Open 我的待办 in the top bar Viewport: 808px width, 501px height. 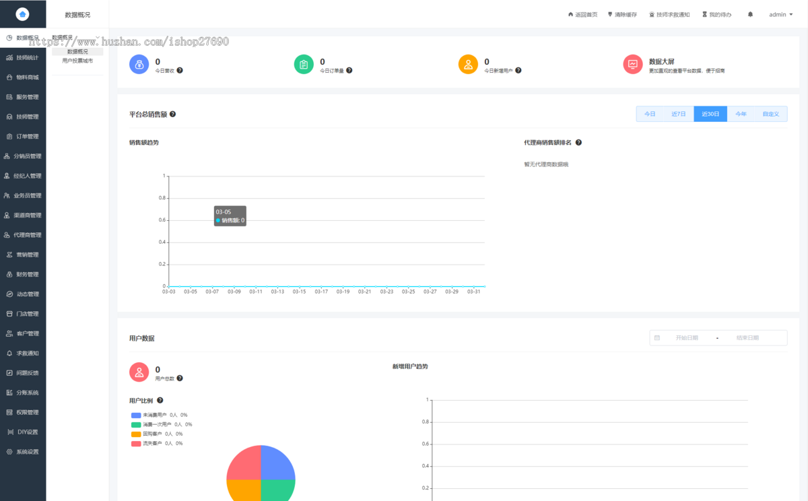(x=716, y=14)
